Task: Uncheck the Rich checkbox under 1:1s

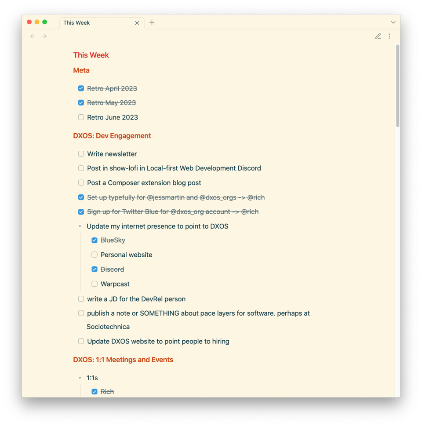Action: click(94, 391)
